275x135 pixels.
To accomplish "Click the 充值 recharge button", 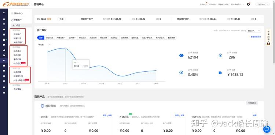I will coord(61,19).
